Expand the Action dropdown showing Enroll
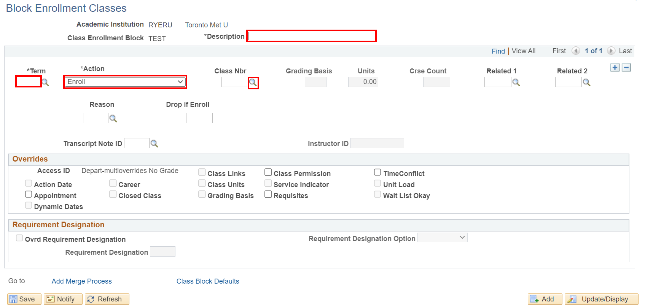 [x=125, y=82]
